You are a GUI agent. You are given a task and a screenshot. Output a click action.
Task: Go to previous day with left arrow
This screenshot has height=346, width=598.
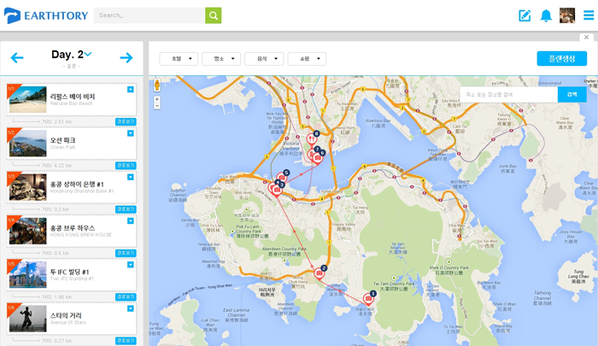click(17, 58)
